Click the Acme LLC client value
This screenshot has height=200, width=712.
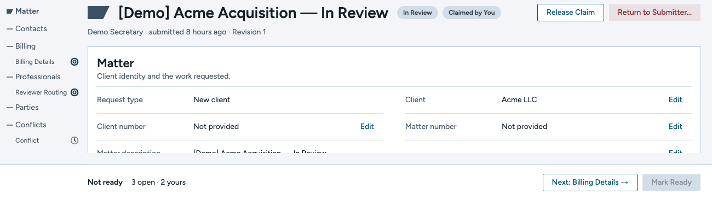[x=519, y=99]
